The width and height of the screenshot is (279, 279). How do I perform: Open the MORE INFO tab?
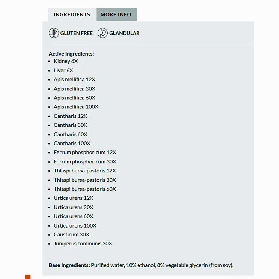pyautogui.click(x=116, y=15)
